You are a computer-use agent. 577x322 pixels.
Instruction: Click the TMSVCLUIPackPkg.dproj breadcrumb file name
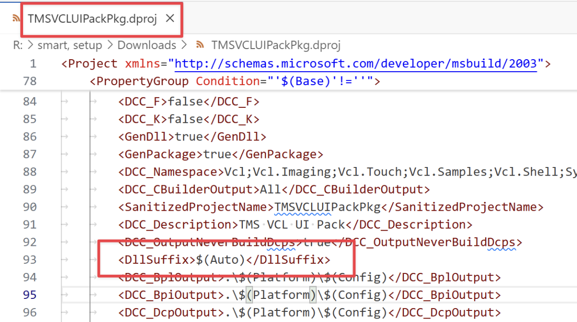276,45
